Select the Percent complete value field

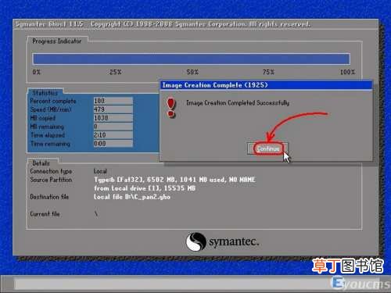[x=113, y=101]
